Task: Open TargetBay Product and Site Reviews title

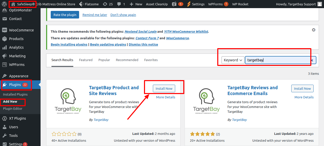Action: 114,90
